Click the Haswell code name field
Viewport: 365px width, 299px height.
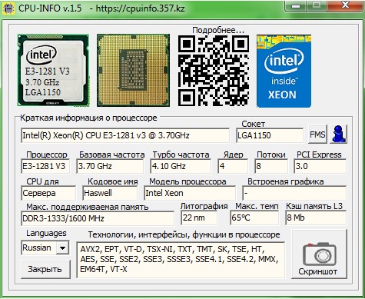(x=110, y=193)
